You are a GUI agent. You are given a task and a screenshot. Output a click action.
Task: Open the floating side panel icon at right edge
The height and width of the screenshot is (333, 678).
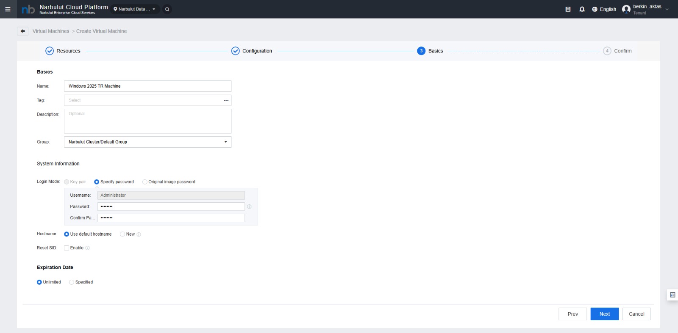(x=672, y=295)
